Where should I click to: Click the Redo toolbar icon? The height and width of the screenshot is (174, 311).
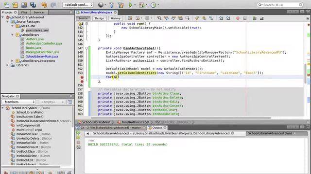[53, 5]
